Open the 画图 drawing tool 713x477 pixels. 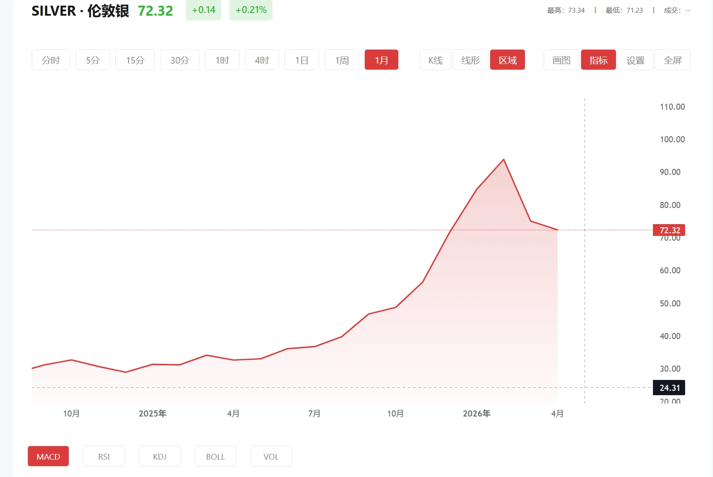561,60
